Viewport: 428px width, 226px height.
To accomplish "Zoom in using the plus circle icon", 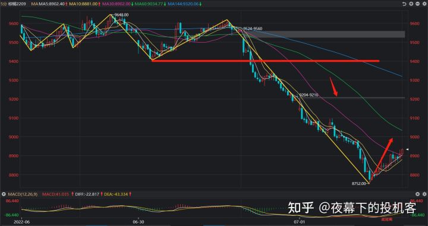I will (411, 4).
